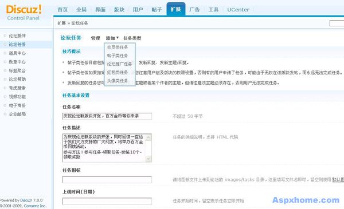Switch to the 全局 tab
Screen dimensions: 344x209
click(81, 10)
